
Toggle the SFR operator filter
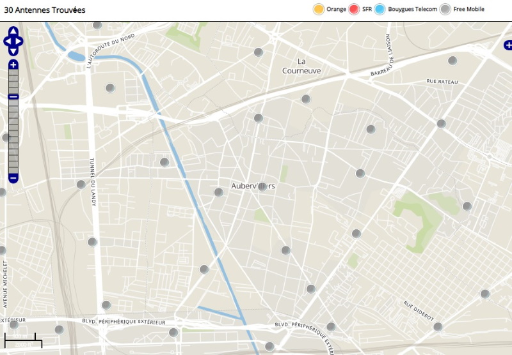[354, 9]
